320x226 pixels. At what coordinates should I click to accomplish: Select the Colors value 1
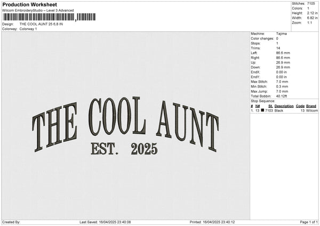(308, 9)
